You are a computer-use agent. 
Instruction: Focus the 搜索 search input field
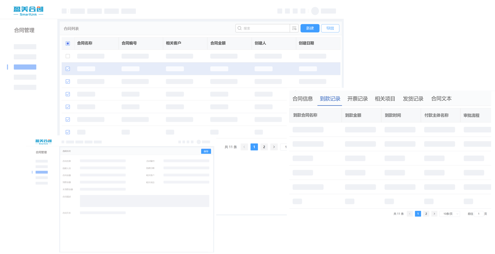coord(266,28)
